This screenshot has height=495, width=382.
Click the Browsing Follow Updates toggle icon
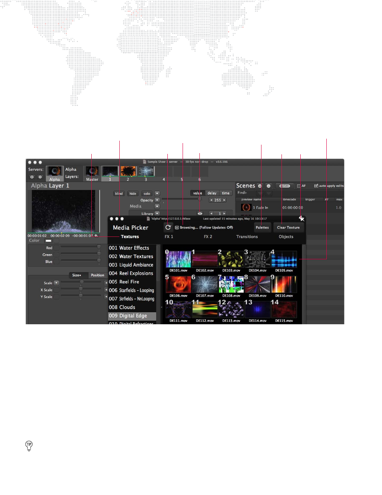(x=177, y=228)
